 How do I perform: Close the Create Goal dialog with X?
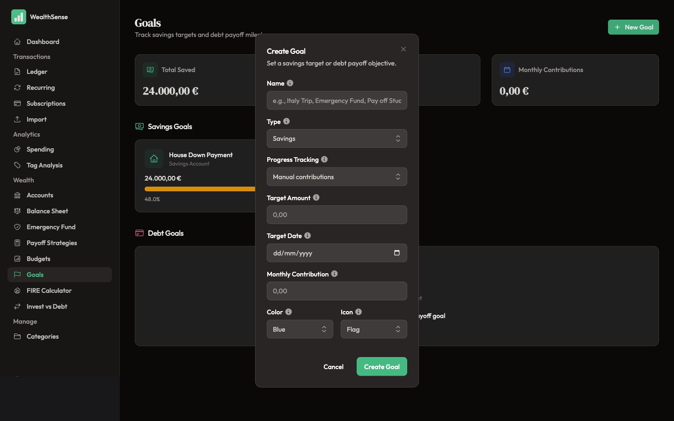click(x=403, y=49)
